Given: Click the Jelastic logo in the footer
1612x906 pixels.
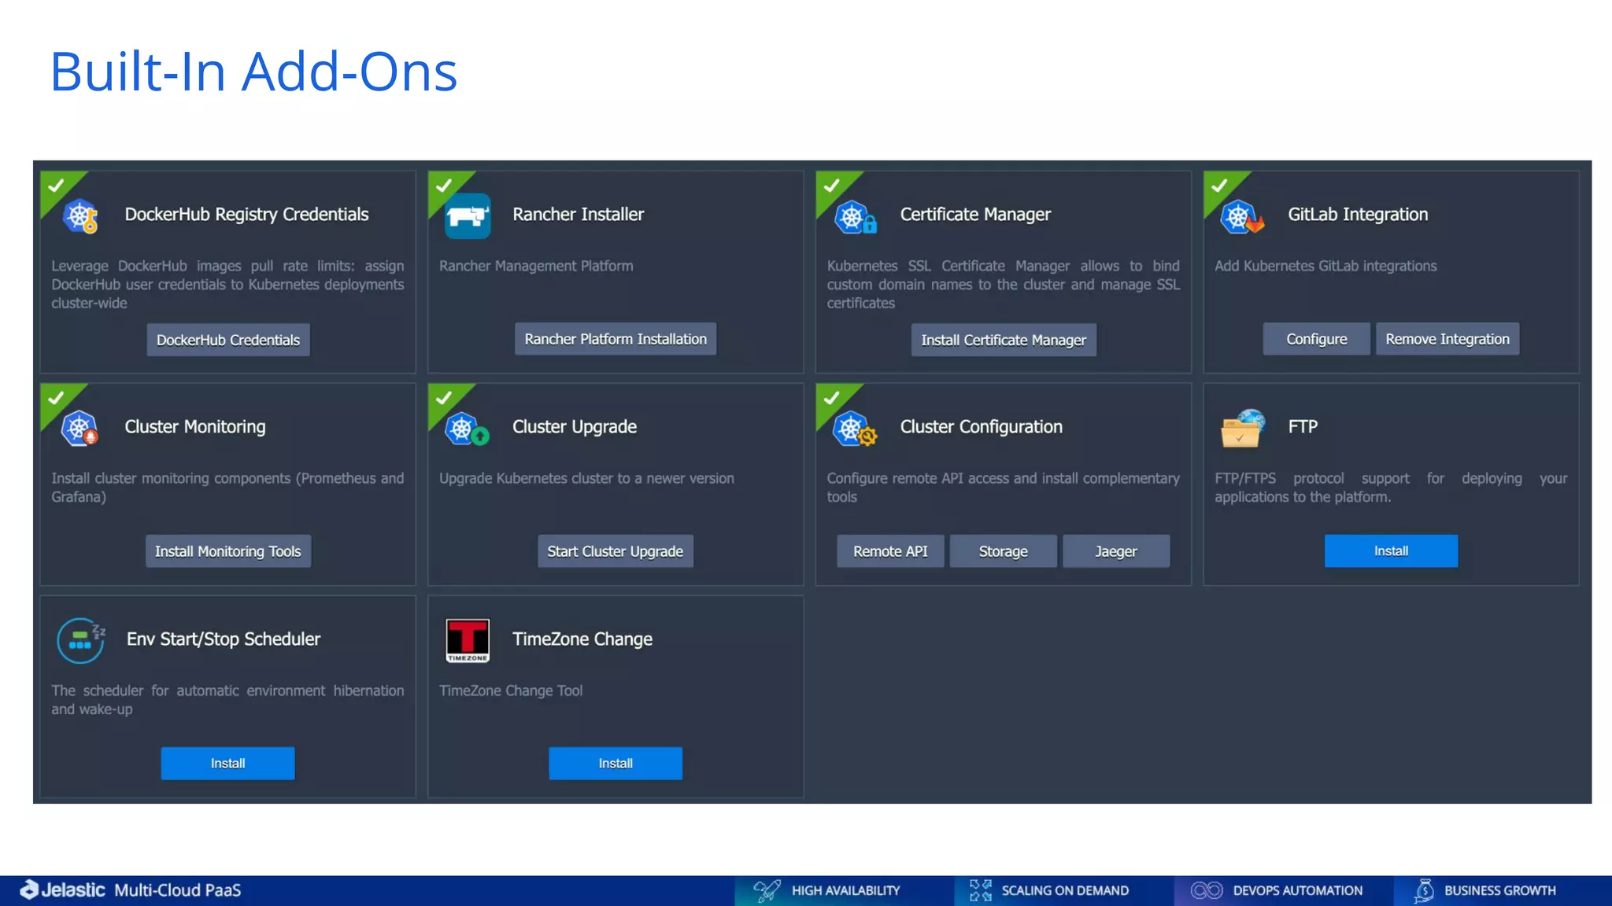Looking at the screenshot, I should (x=62, y=889).
